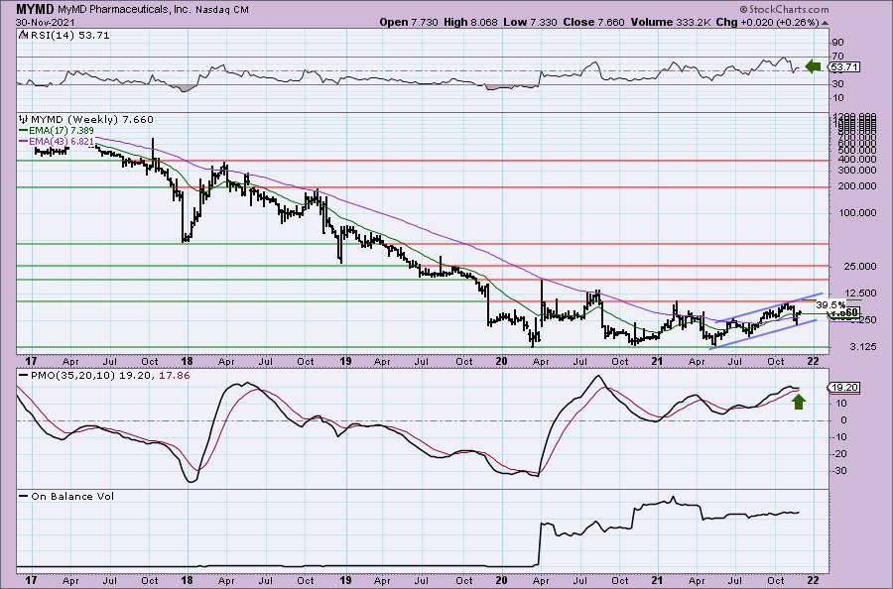The height and width of the screenshot is (589, 893).
Task: Click the 12.500 price axis label
Action: 858,294
